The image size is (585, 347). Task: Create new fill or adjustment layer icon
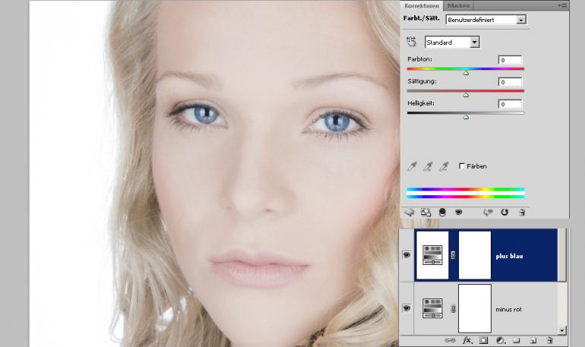click(x=501, y=340)
